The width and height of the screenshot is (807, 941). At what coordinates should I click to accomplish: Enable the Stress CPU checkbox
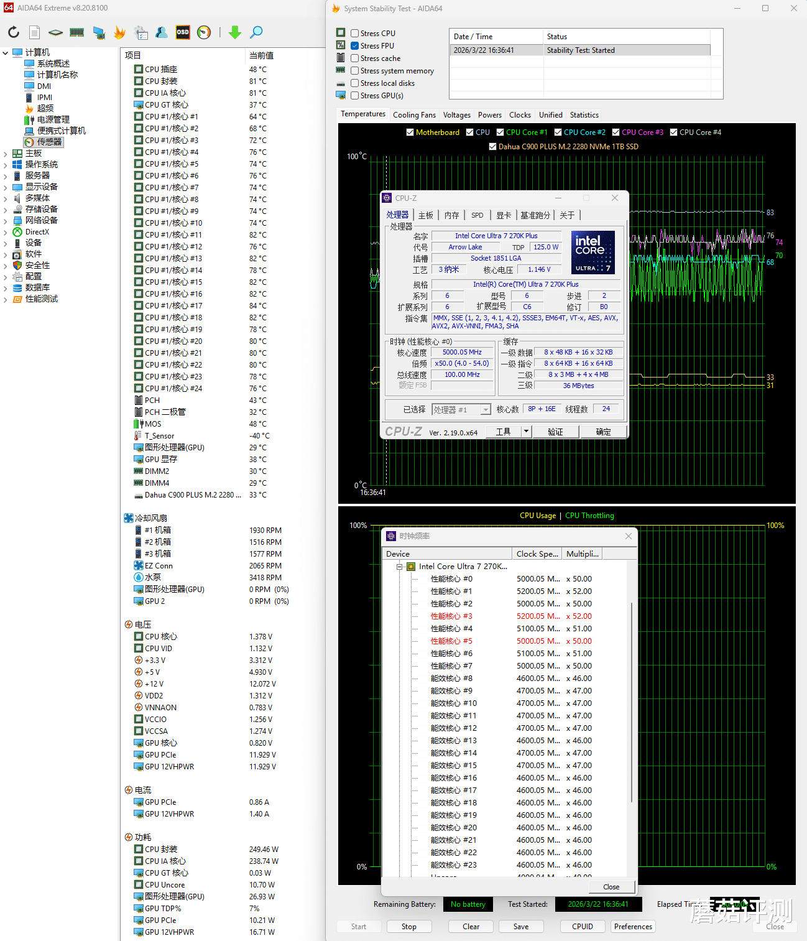pos(354,34)
